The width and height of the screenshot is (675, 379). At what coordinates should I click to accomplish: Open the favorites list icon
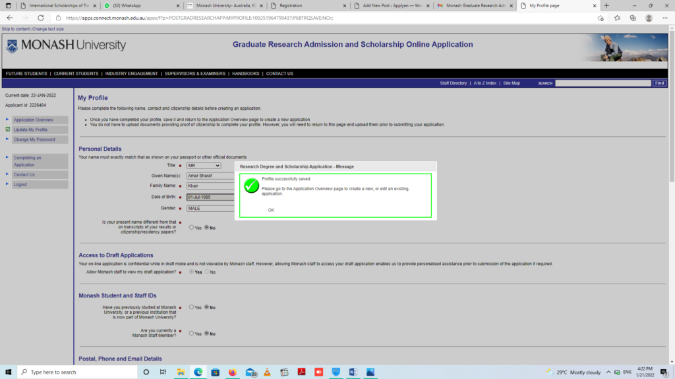coord(617,18)
